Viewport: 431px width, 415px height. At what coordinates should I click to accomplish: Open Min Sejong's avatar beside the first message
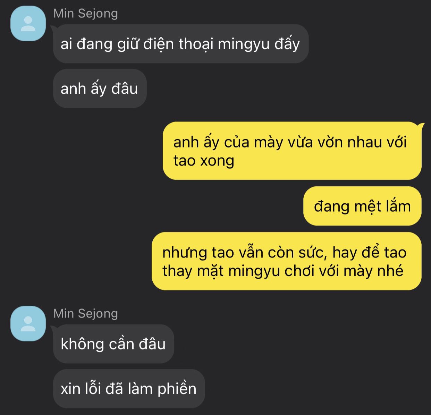click(28, 24)
